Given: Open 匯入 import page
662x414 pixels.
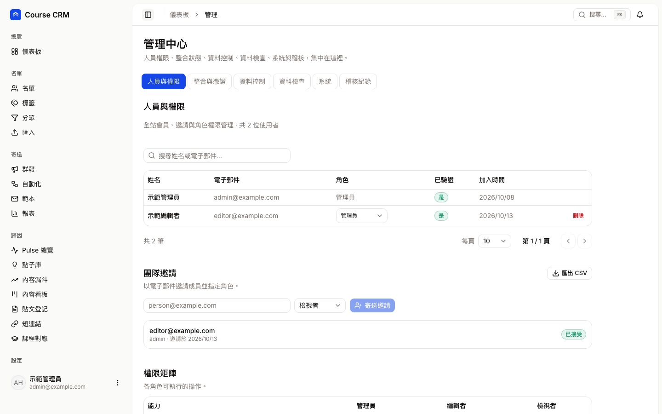Looking at the screenshot, I should click(x=66, y=132).
